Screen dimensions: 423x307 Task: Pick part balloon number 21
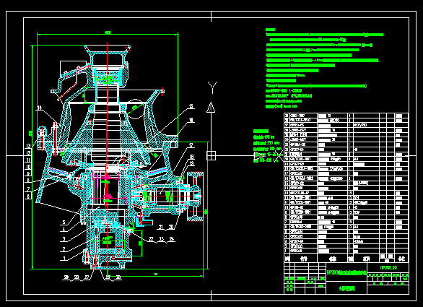pos(161,227)
